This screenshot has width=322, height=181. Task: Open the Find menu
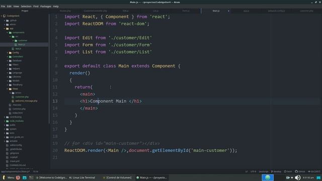pyautogui.click(x=36, y=7)
